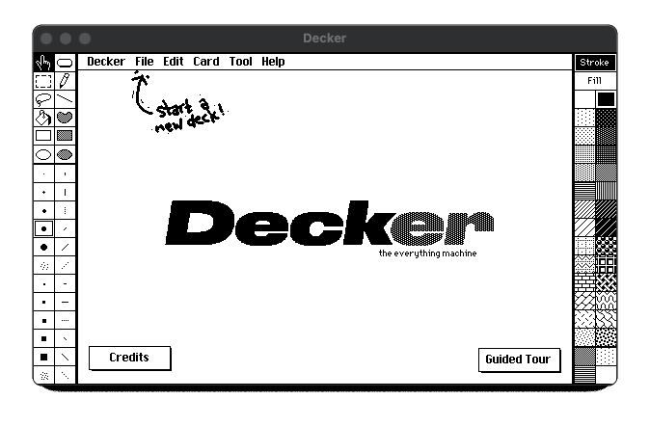
Task: Choose the smallest square brush
Action: click(x=44, y=284)
